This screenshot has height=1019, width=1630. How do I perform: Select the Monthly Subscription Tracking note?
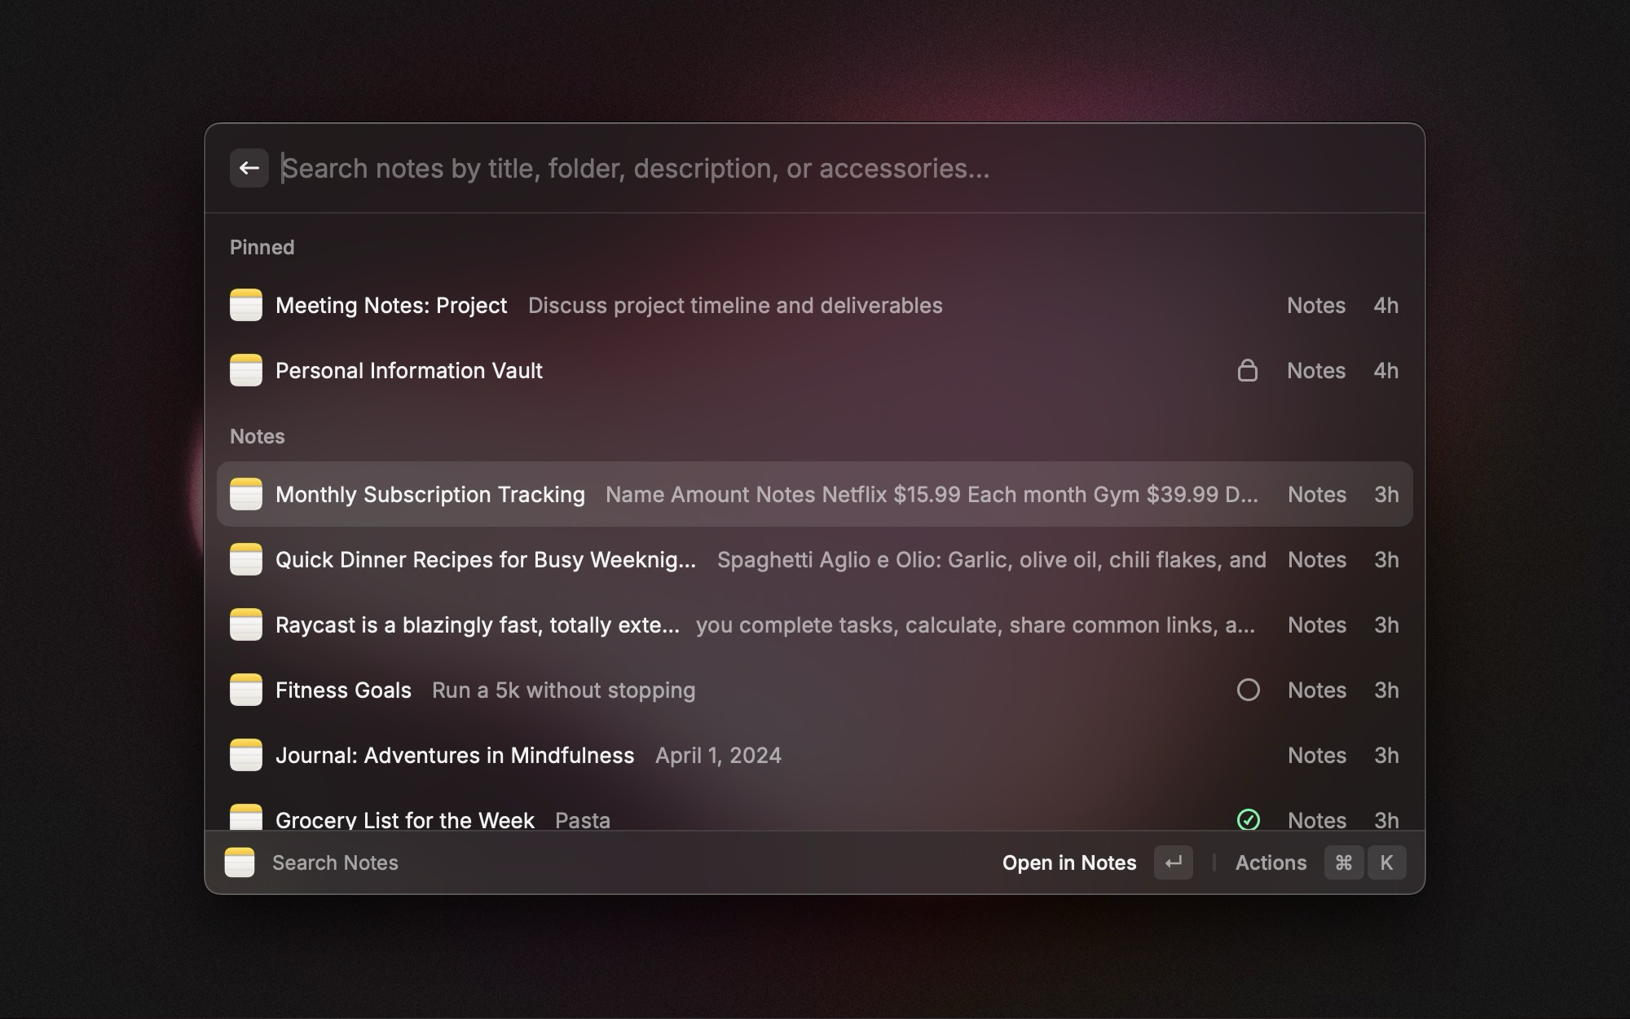(430, 495)
